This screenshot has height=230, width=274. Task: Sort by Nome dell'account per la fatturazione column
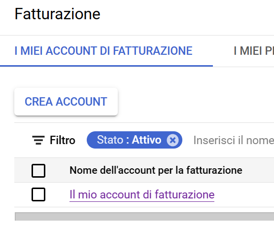coord(156,170)
